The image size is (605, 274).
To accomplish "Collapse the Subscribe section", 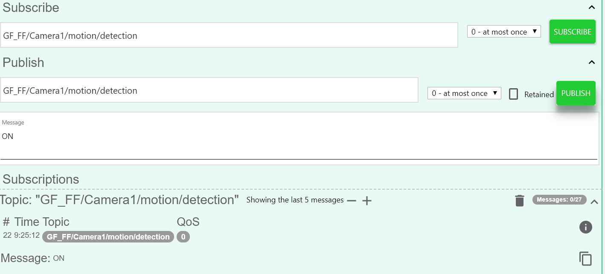I will [591, 7].
